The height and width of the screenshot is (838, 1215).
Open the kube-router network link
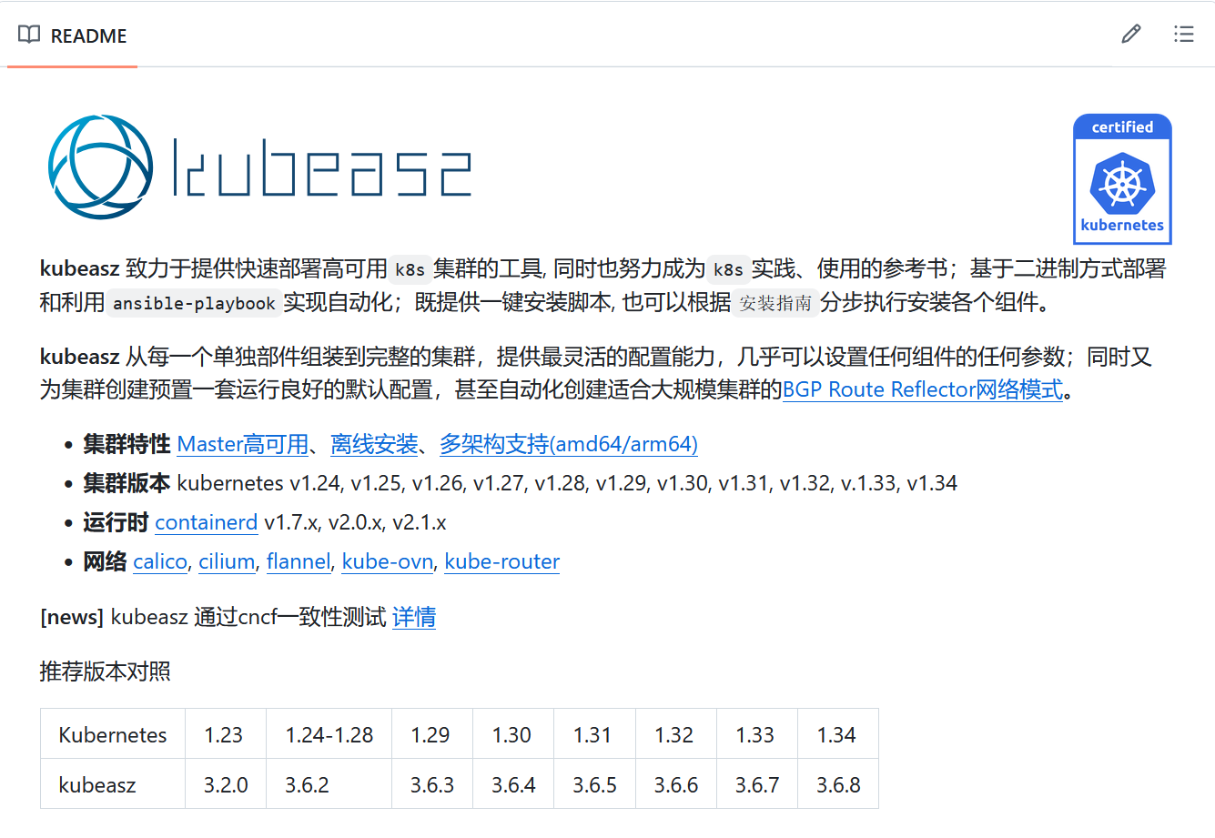[x=502, y=561]
